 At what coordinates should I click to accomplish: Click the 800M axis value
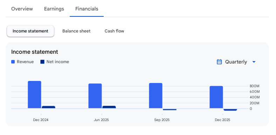coord(255,86)
